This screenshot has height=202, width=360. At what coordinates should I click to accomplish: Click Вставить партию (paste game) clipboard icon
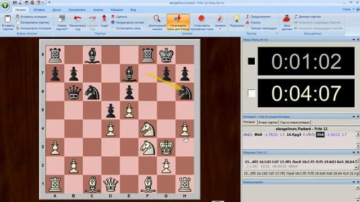coord(7,22)
